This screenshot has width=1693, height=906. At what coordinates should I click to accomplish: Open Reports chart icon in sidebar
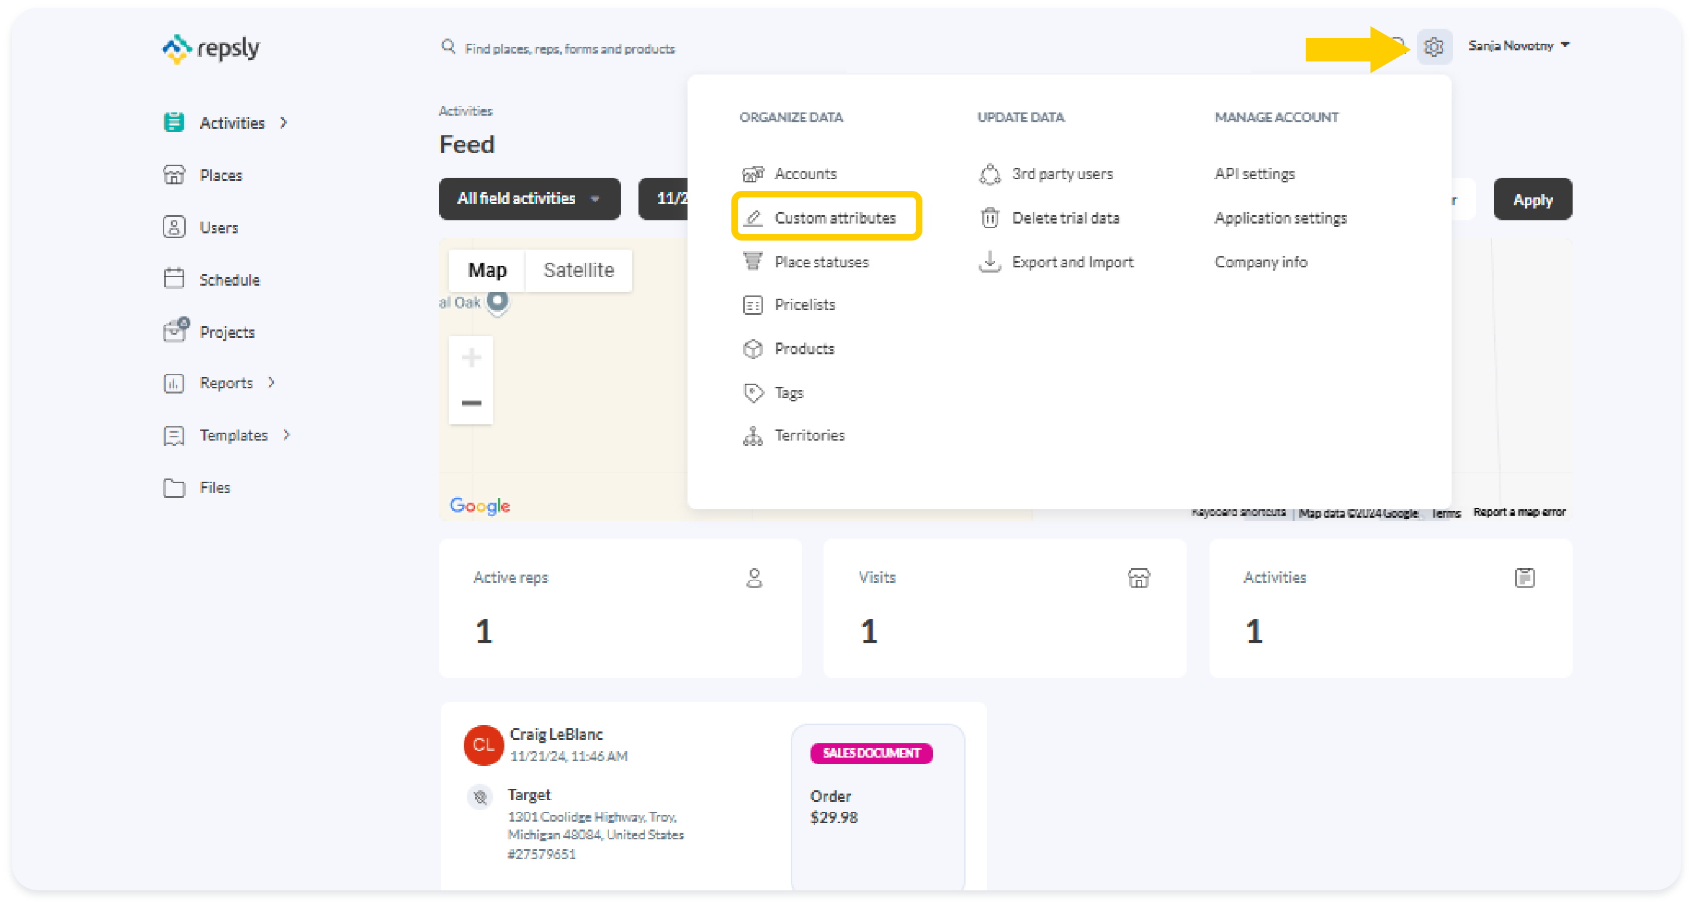coord(173,383)
